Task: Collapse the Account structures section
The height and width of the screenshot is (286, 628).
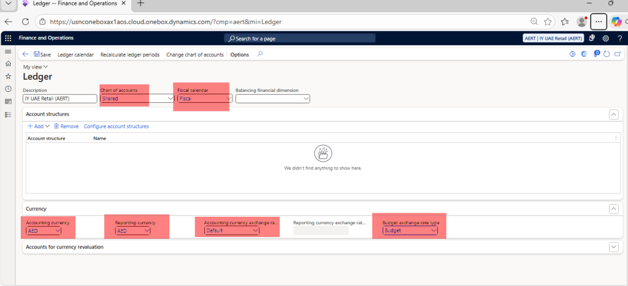Action: [613, 114]
